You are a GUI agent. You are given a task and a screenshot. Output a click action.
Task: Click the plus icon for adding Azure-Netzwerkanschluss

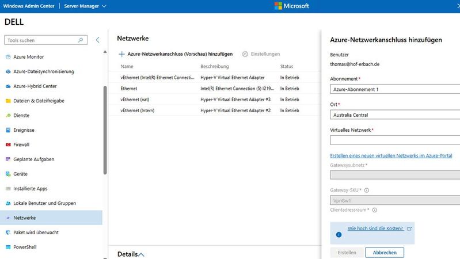pos(121,54)
